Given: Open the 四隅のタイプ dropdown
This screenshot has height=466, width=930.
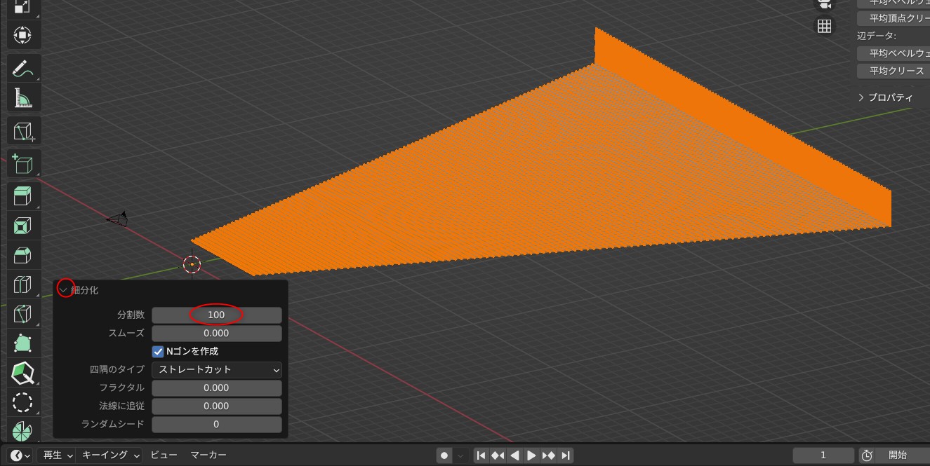Looking at the screenshot, I should [x=216, y=369].
